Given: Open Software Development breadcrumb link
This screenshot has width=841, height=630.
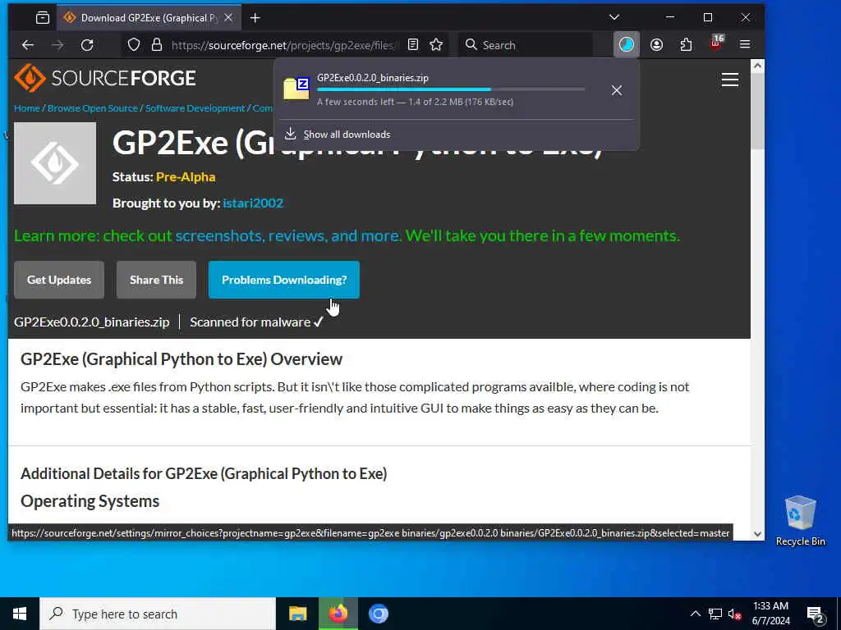Looking at the screenshot, I should tap(195, 108).
